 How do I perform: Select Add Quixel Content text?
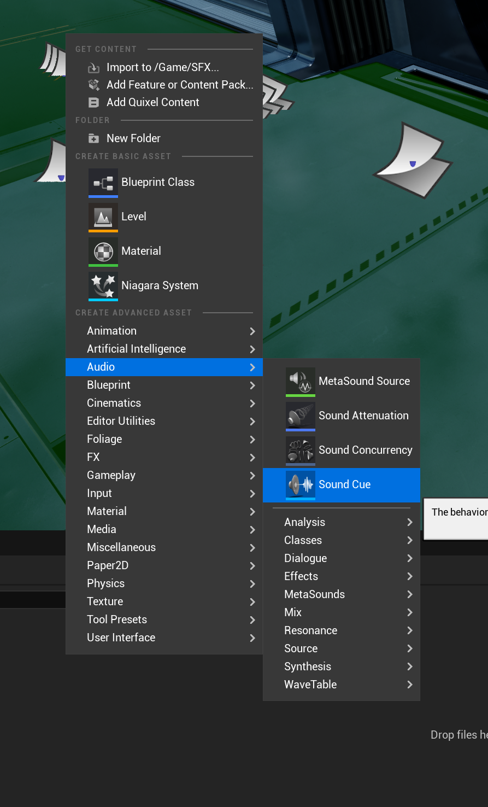(153, 102)
